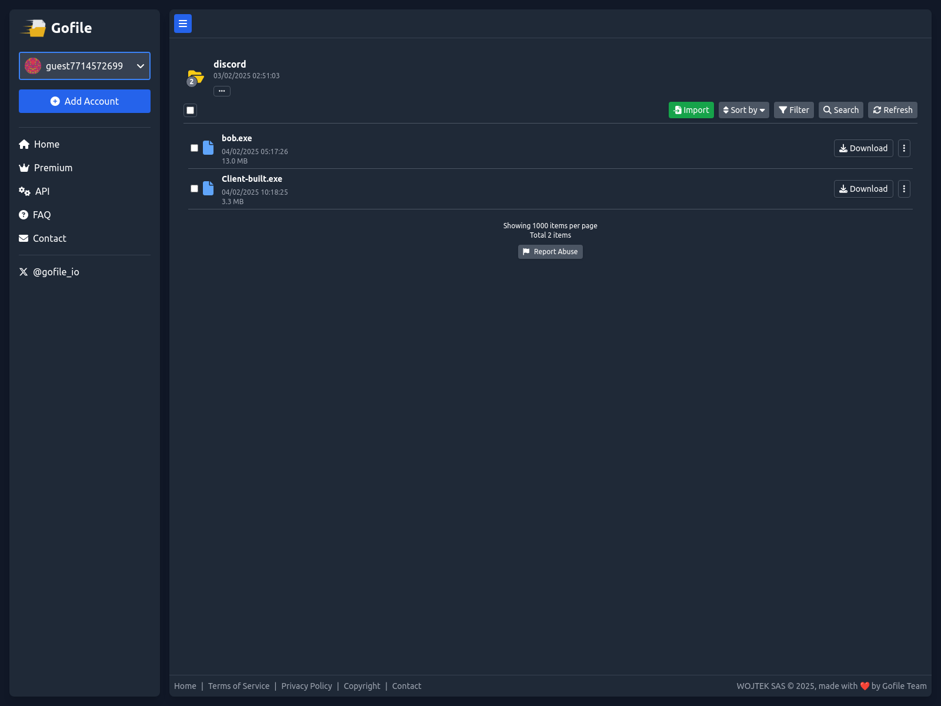Open discord folder options ellipsis button
941x706 pixels.
click(222, 91)
